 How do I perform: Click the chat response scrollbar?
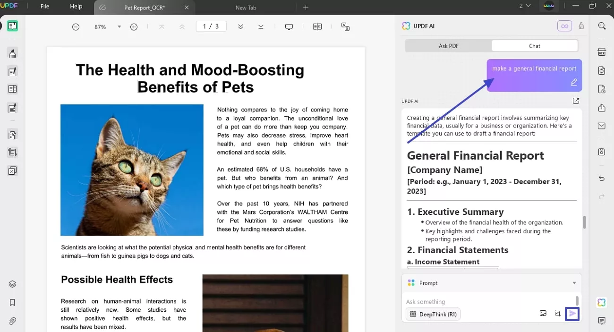click(584, 222)
